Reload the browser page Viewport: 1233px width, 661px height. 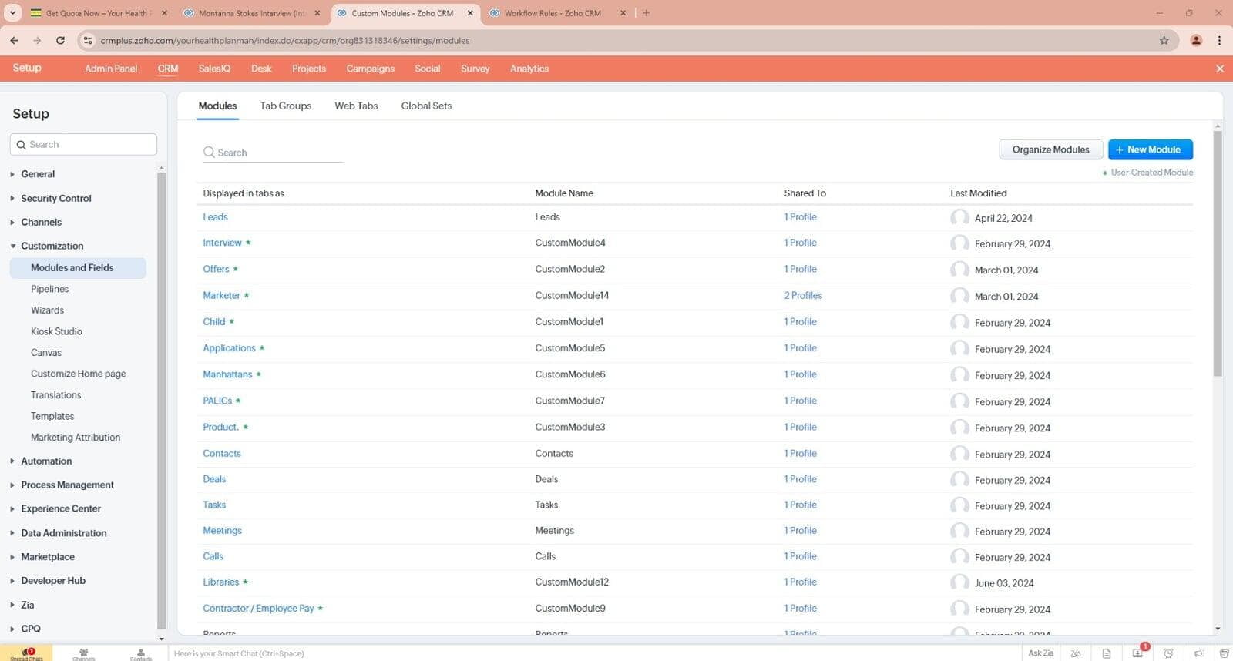60,40
